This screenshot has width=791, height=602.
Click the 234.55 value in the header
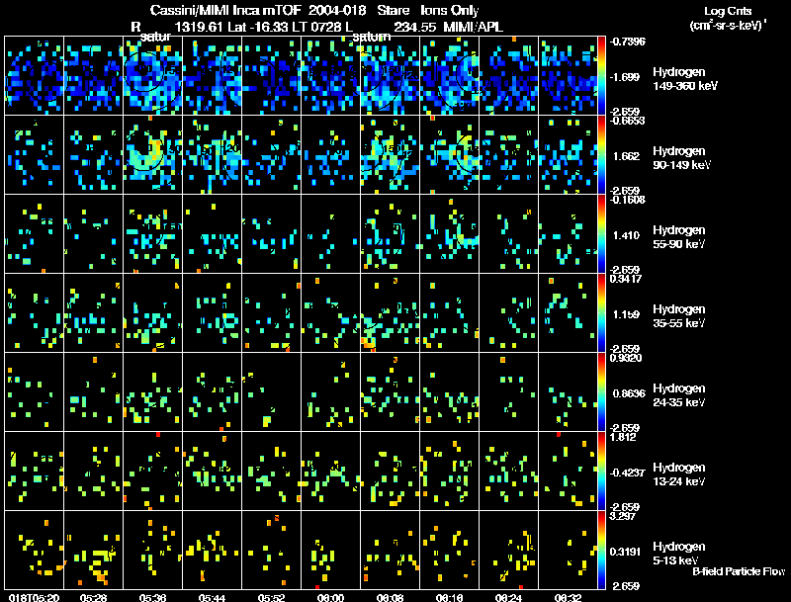(415, 27)
